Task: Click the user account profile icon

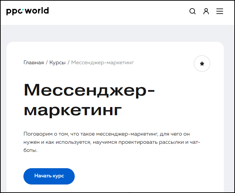Action: [206, 11]
